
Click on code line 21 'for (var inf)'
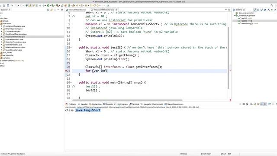pyautogui.click(x=97, y=71)
